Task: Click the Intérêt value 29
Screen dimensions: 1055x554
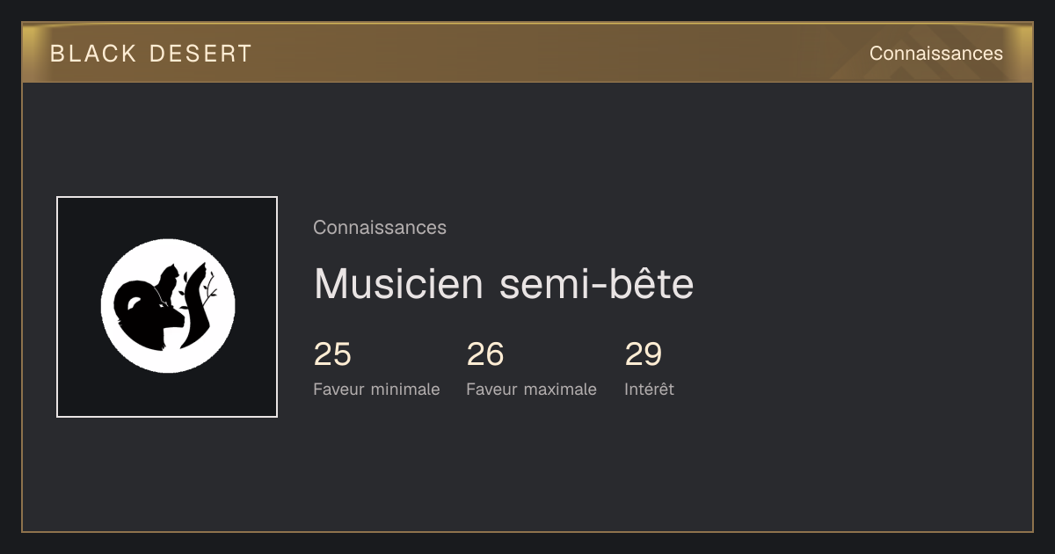Action: point(644,354)
